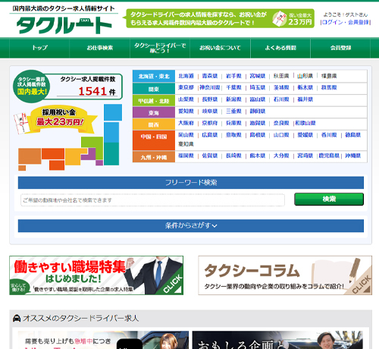This screenshot has width=379, height=349.
Task: Click 群馬県 prefecture link
Action: point(329,87)
